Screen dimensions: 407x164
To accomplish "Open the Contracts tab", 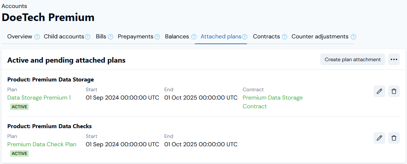I will [x=266, y=37].
